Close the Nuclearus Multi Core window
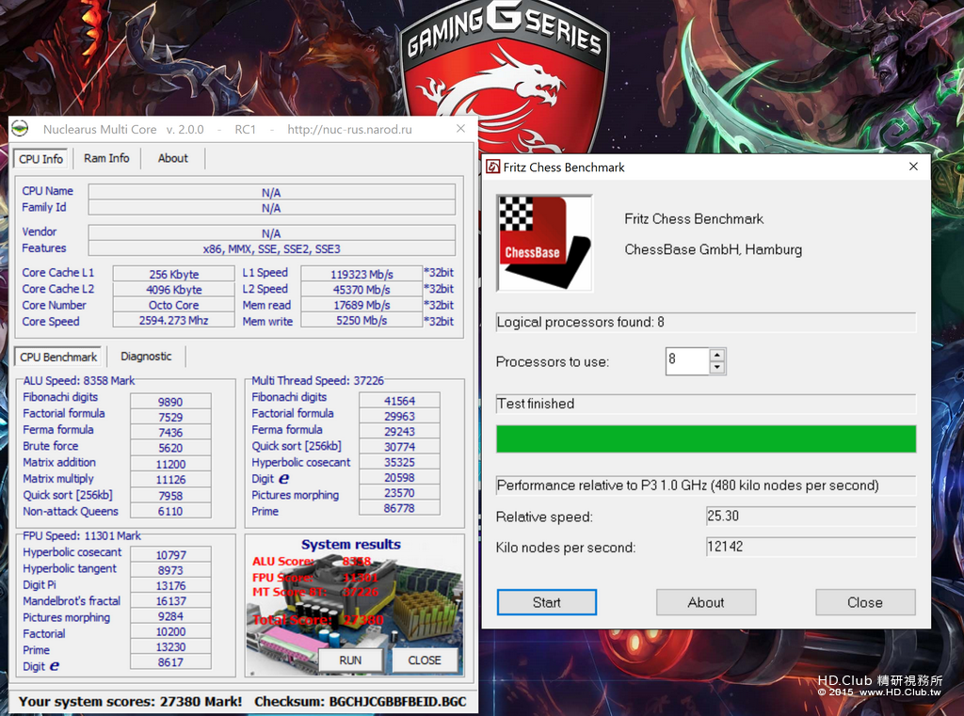 (x=460, y=129)
